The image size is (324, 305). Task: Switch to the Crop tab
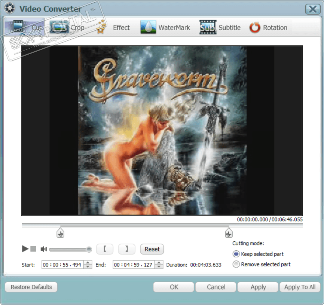click(x=67, y=27)
